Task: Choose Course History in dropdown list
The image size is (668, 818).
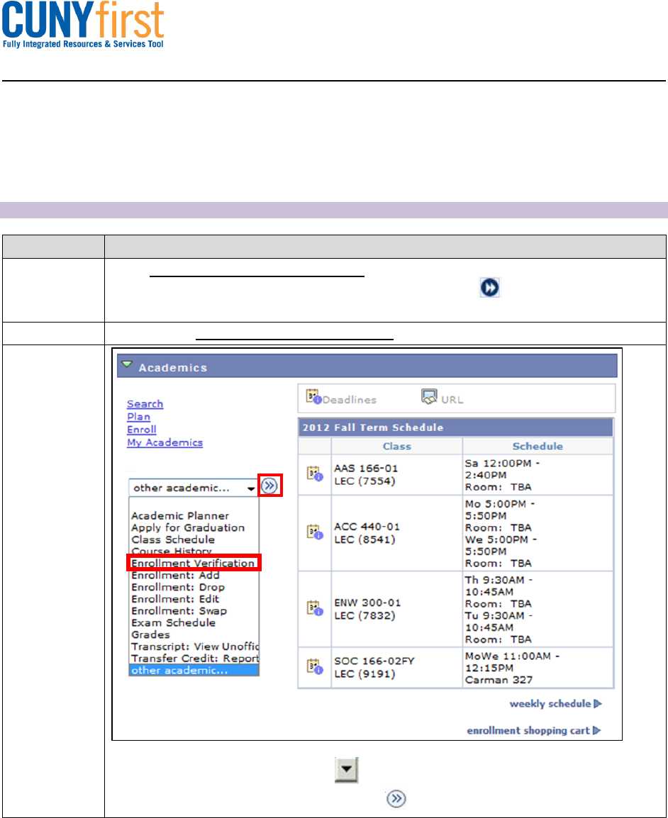Action: [171, 551]
